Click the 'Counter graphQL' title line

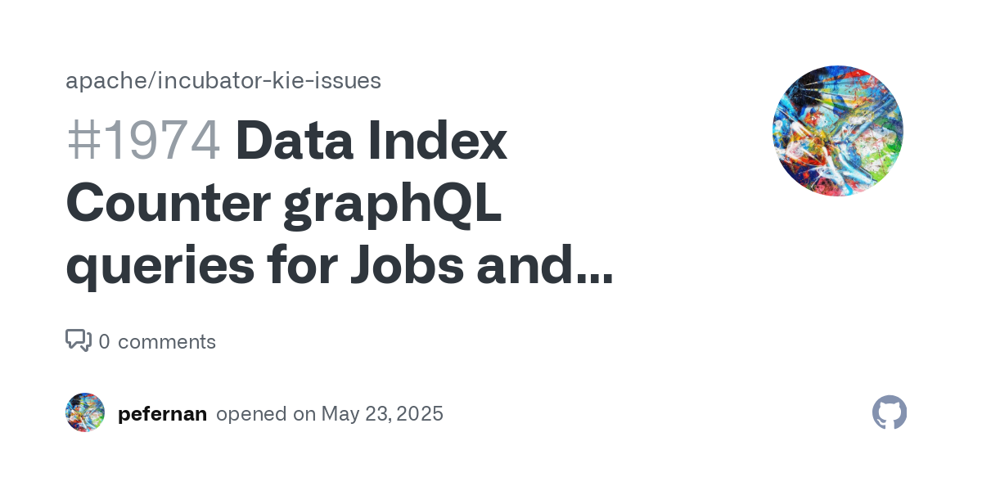click(283, 205)
